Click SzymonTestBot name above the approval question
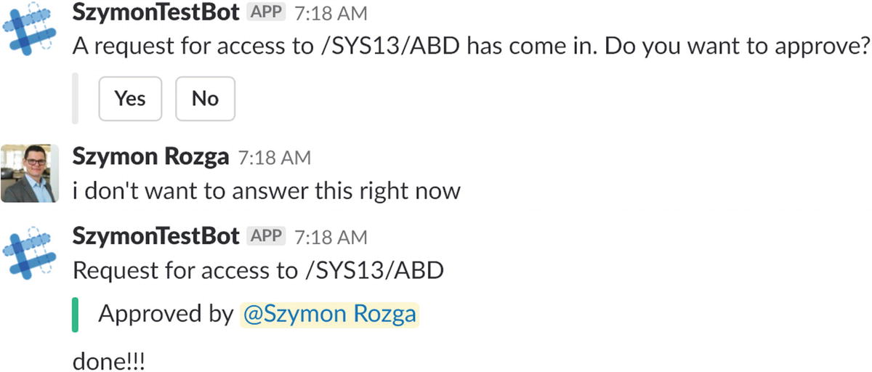The width and height of the screenshot is (872, 372). click(x=156, y=13)
